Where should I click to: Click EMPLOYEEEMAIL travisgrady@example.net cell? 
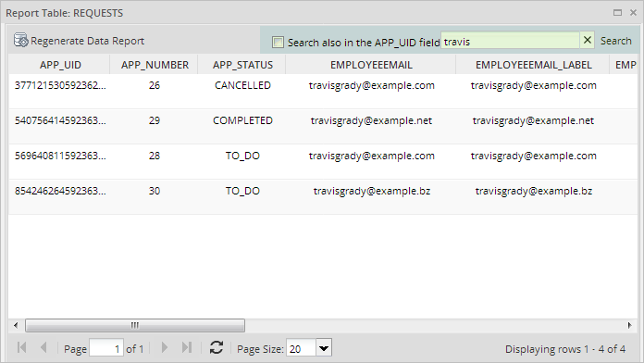pyautogui.click(x=371, y=121)
